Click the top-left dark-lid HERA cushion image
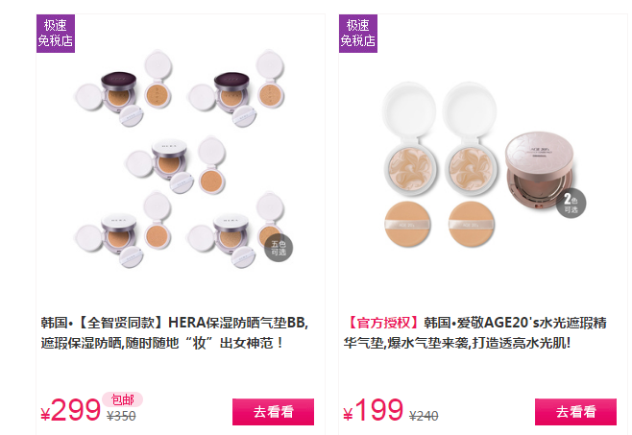The image size is (632, 435). [x=124, y=88]
